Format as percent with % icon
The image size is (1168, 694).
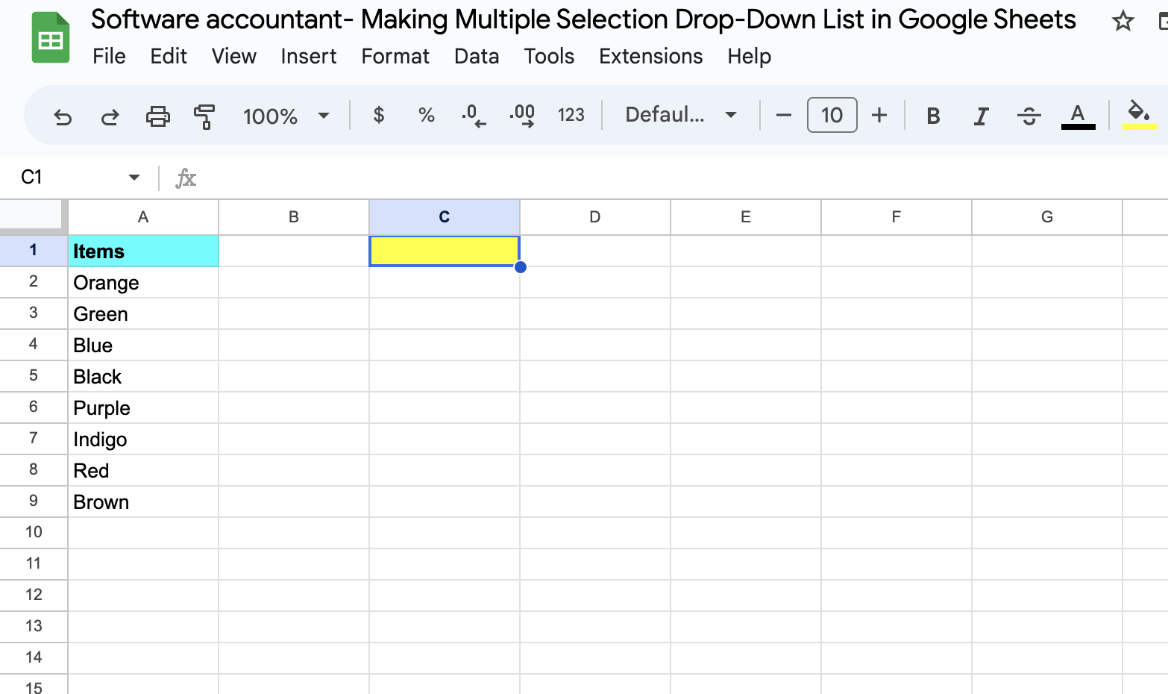coord(426,115)
